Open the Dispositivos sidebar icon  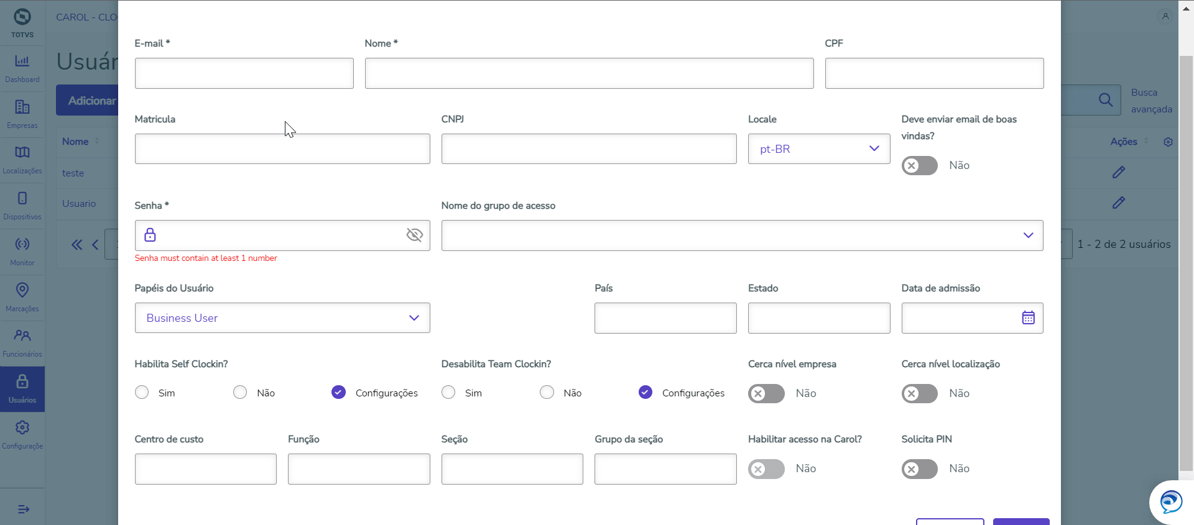pos(22,206)
